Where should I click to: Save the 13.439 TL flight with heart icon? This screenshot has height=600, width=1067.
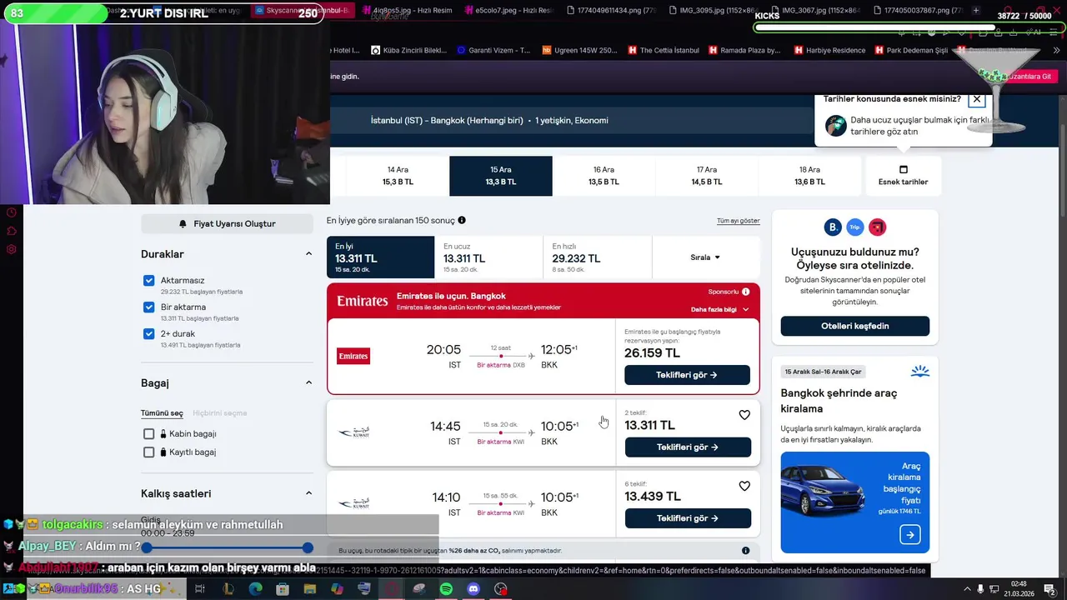(744, 486)
